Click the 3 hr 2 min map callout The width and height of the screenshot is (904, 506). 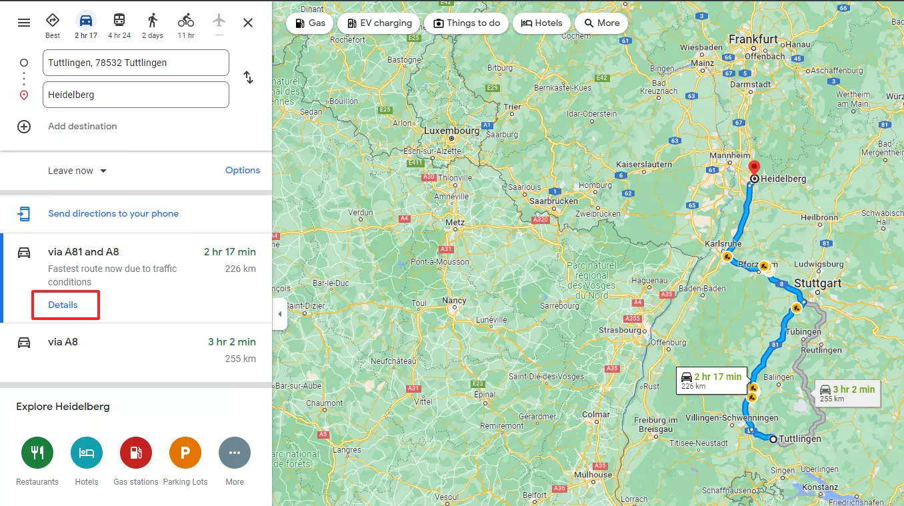point(847,393)
